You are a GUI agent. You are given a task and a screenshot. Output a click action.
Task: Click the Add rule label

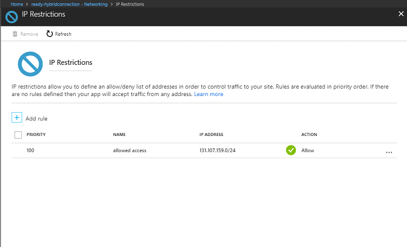pyautogui.click(x=36, y=118)
